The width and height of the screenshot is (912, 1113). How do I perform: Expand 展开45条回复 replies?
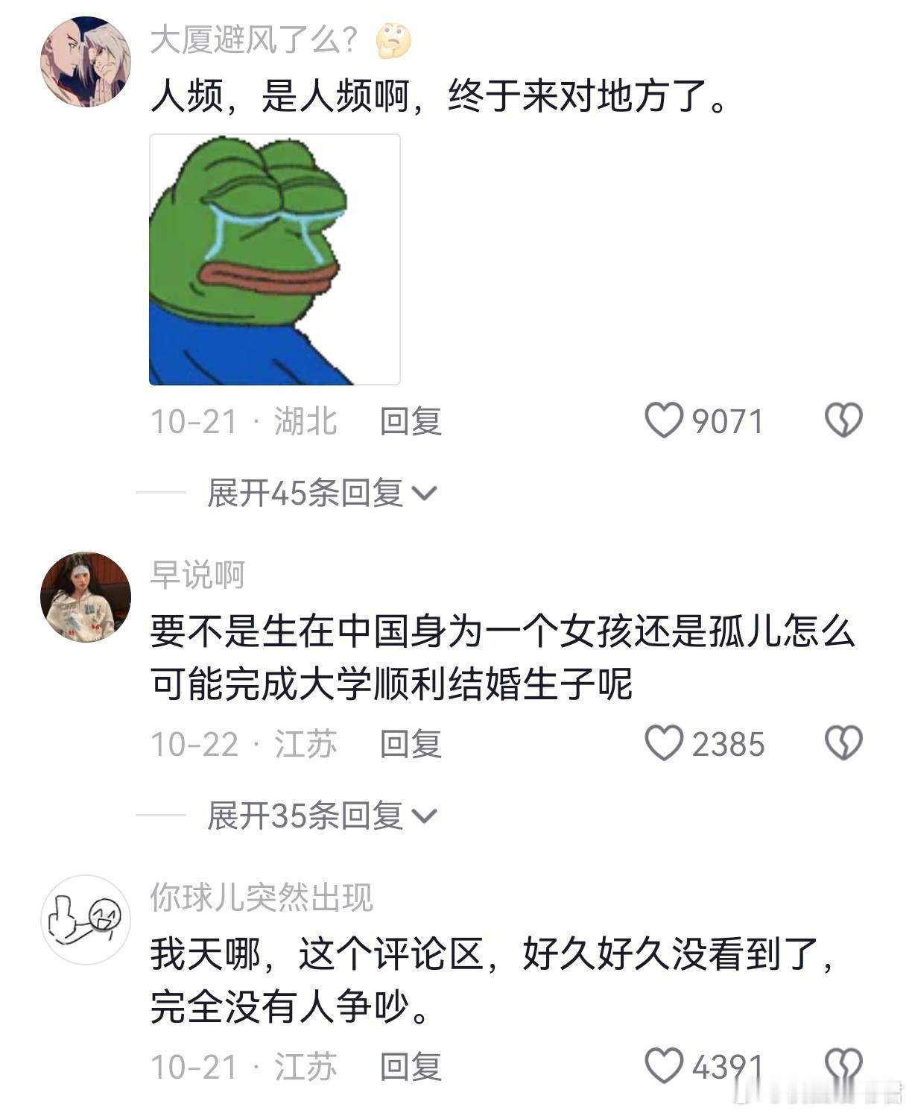[x=322, y=493]
